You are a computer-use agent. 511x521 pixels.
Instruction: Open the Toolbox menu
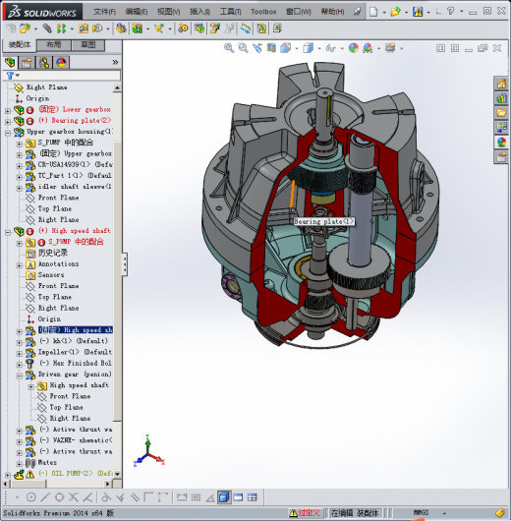pos(263,12)
